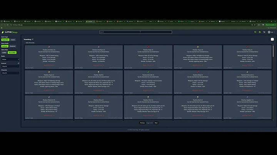Open the white filter button above inventory grid
This screenshot has width=277, height=155.
click(272, 39)
